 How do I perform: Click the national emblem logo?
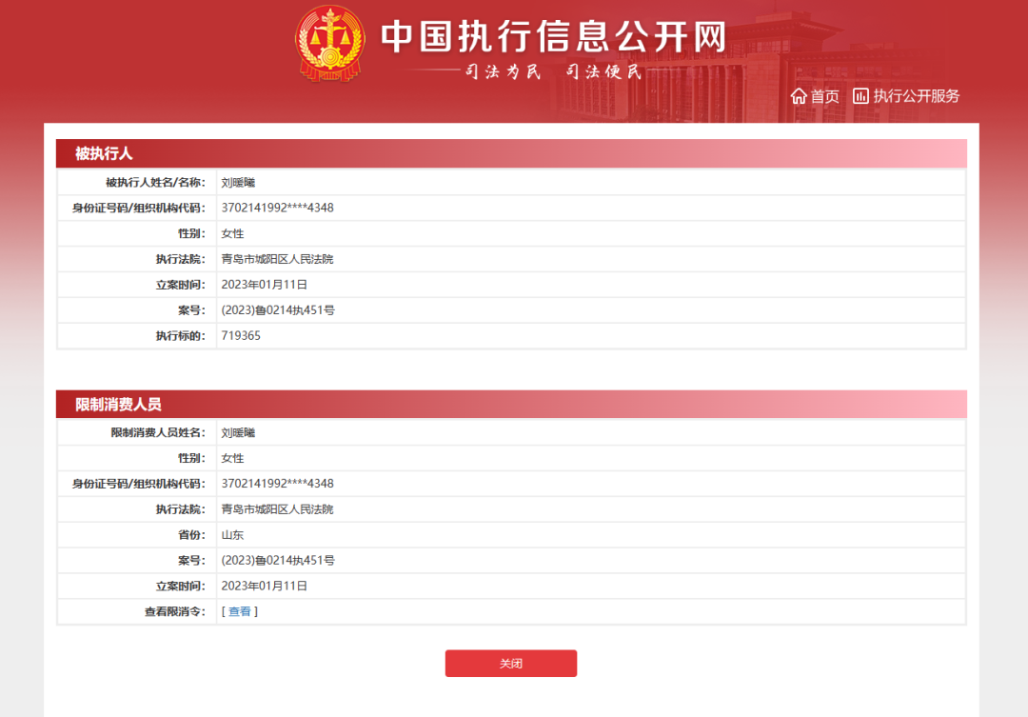pyautogui.click(x=329, y=43)
